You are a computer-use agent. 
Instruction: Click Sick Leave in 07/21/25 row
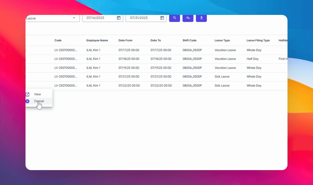click(222, 77)
